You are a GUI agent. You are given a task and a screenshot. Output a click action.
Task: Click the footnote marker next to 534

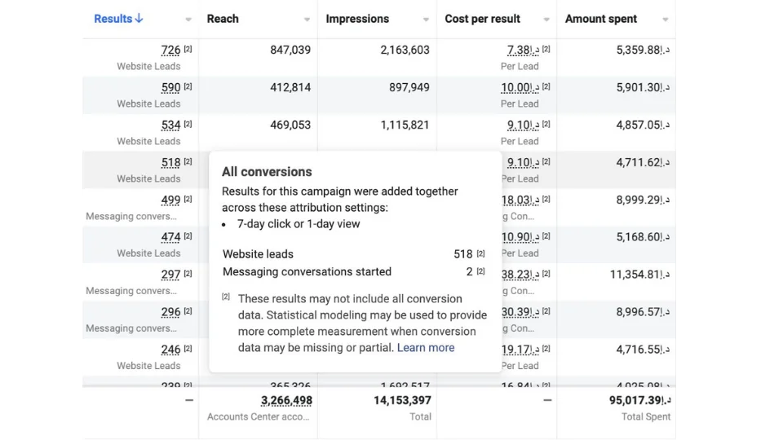coord(188,124)
